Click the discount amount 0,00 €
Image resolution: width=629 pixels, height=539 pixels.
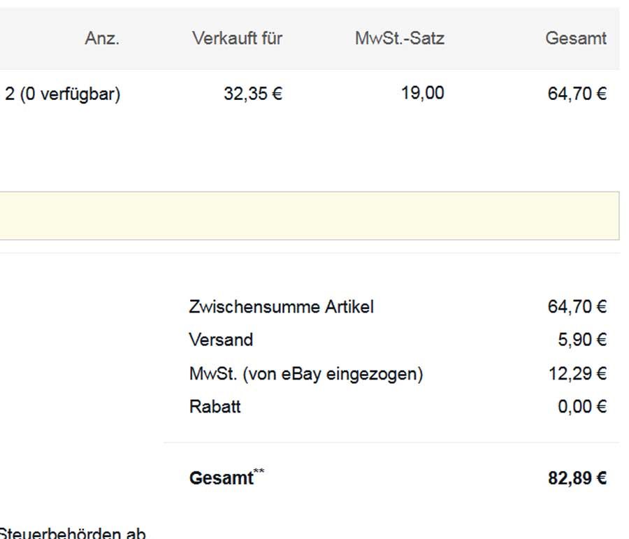581,407
